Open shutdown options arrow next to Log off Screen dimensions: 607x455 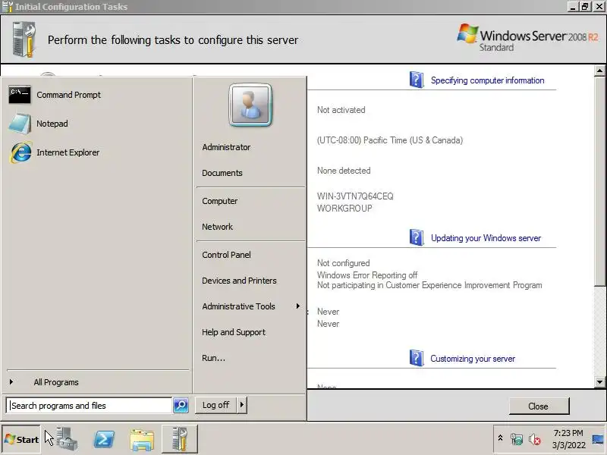tap(241, 405)
